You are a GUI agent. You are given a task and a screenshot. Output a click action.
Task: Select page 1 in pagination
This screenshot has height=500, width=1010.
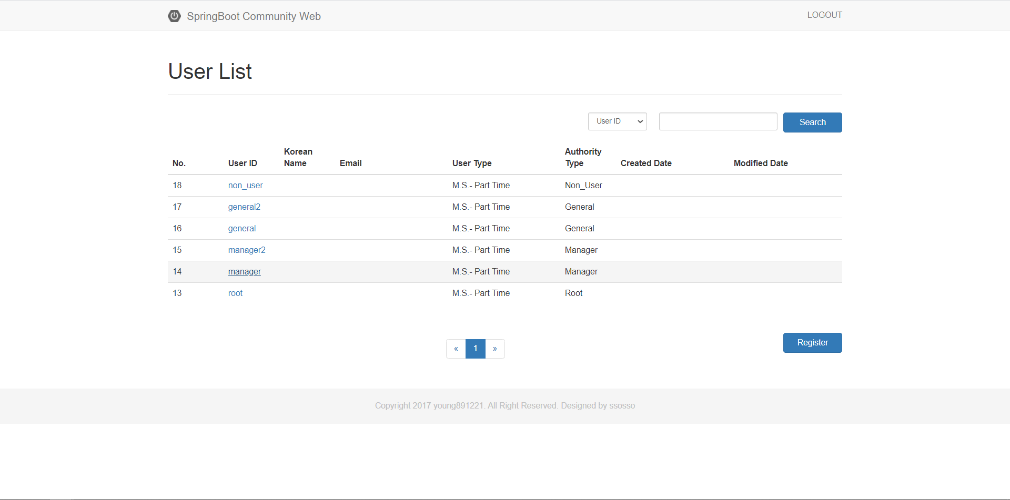[x=476, y=349]
